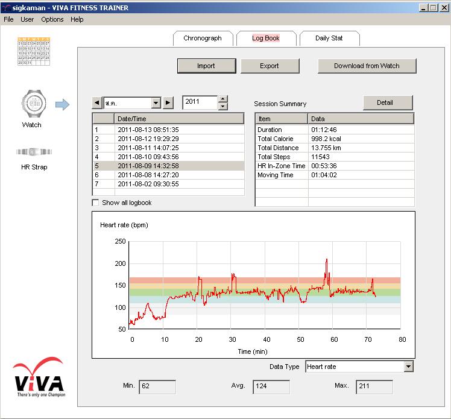Select the HR Strap icon

pyautogui.click(x=31, y=152)
